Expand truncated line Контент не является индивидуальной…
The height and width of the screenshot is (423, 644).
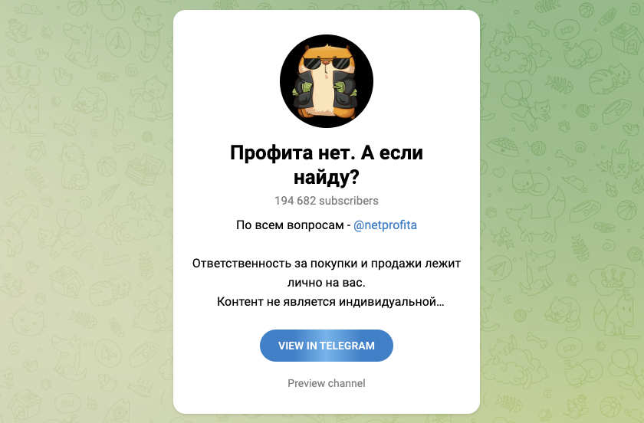pos(330,302)
